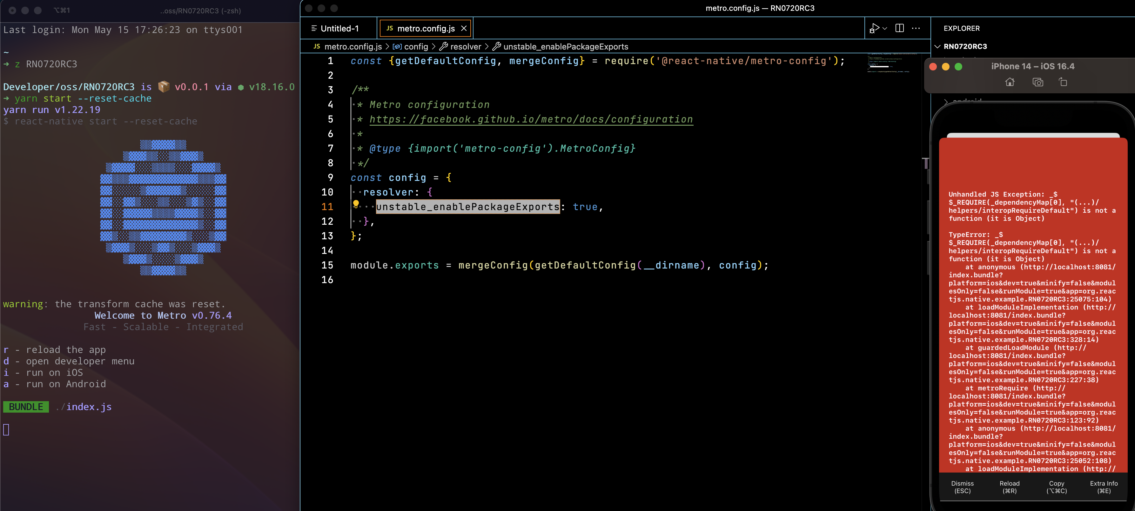This screenshot has width=1135, height=511.
Task: Take a simulator screenshot with the camera icon
Action: [x=1038, y=82]
